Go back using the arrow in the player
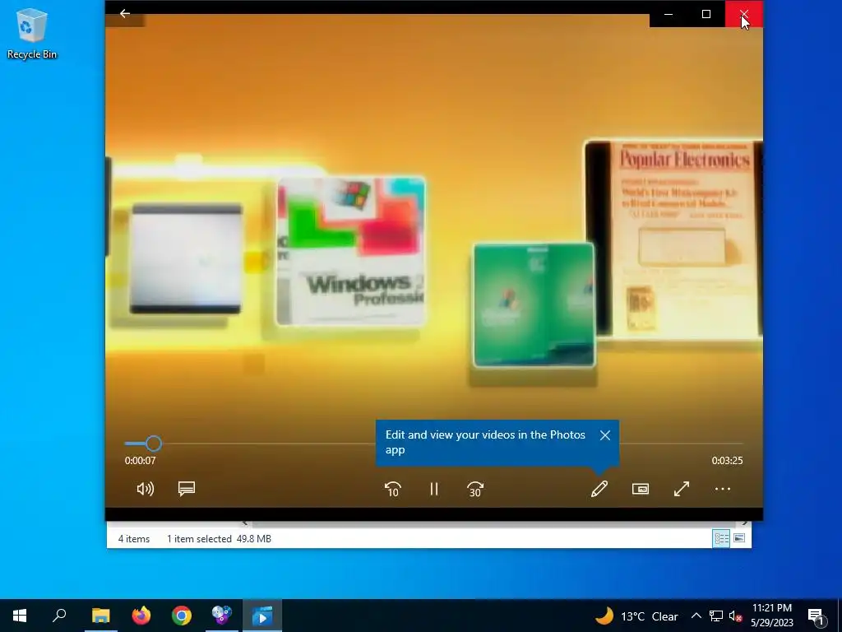 tap(125, 13)
